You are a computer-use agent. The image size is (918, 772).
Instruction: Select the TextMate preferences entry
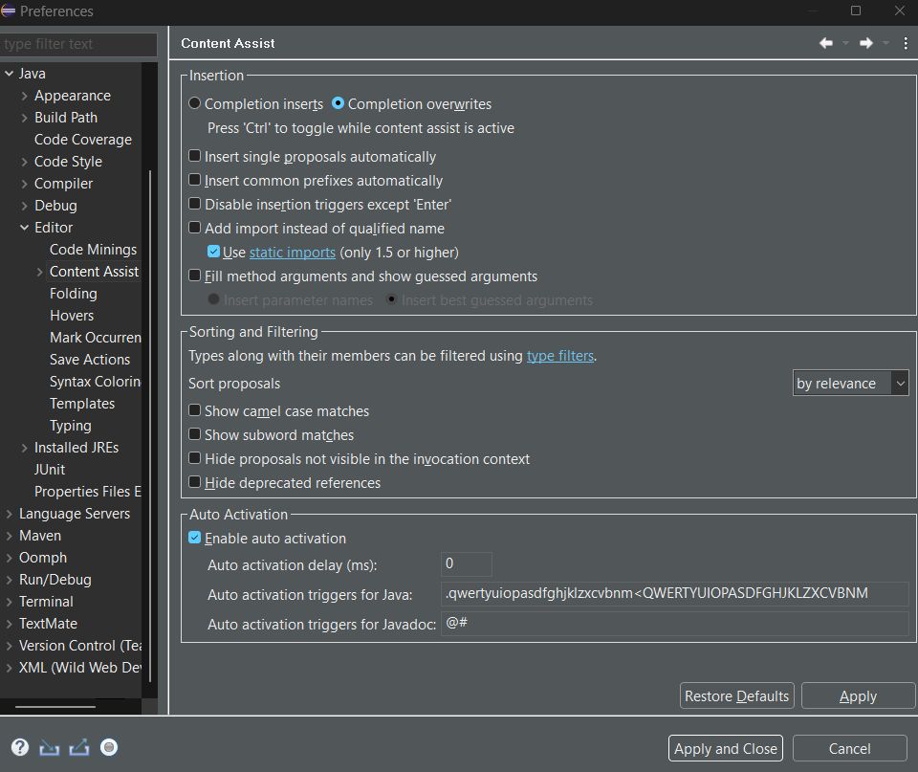(x=48, y=624)
